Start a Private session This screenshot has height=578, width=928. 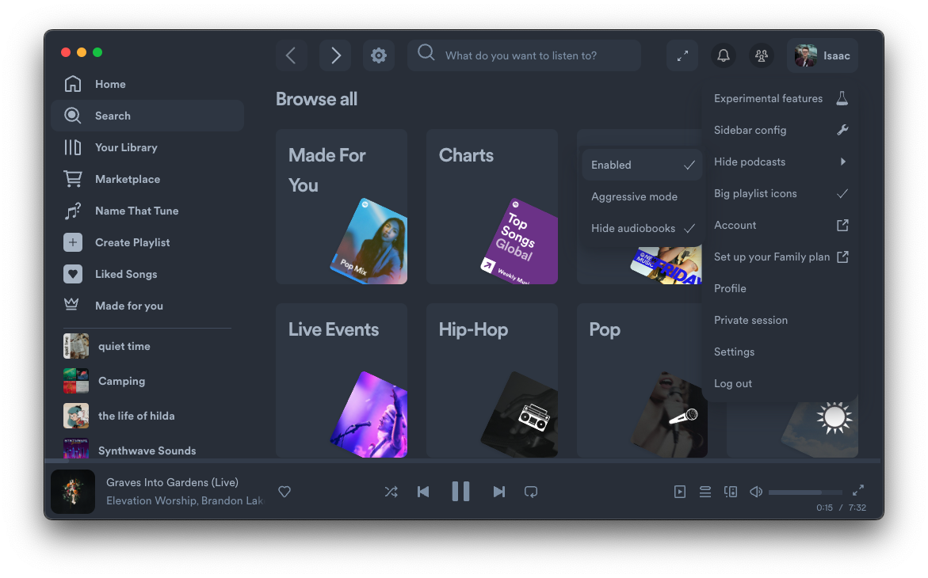point(781,320)
